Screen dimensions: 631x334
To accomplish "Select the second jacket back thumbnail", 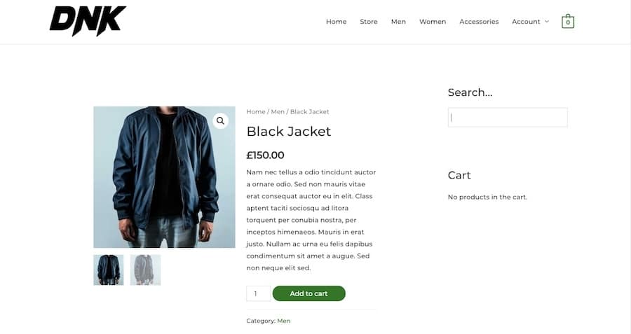I will (x=145, y=270).
